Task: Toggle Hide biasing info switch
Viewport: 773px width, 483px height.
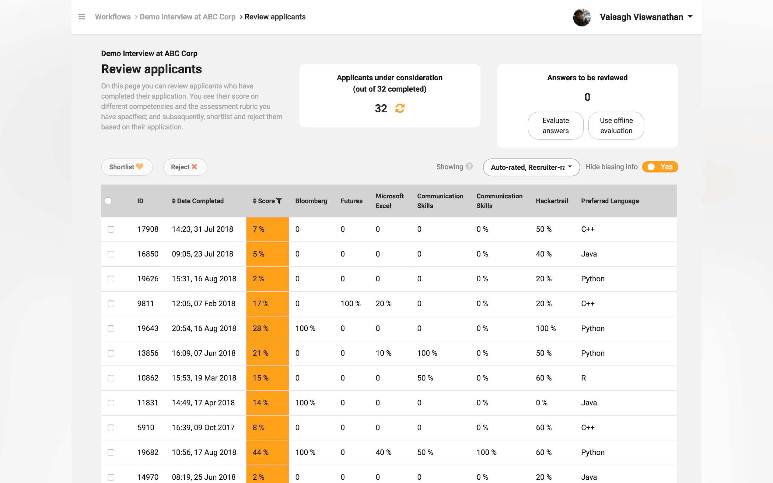Action: [x=659, y=167]
